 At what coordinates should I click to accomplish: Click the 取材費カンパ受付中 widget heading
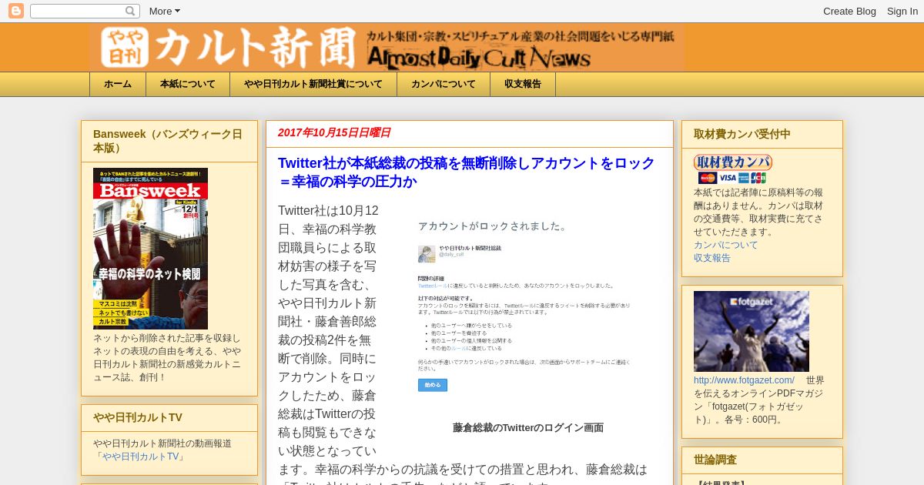tap(742, 134)
